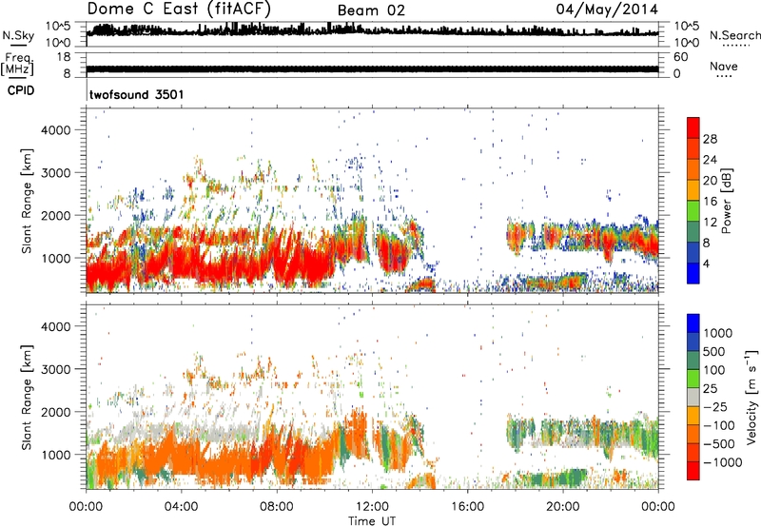
Task: Click the 60 value on Nave axis
Action: click(x=680, y=57)
